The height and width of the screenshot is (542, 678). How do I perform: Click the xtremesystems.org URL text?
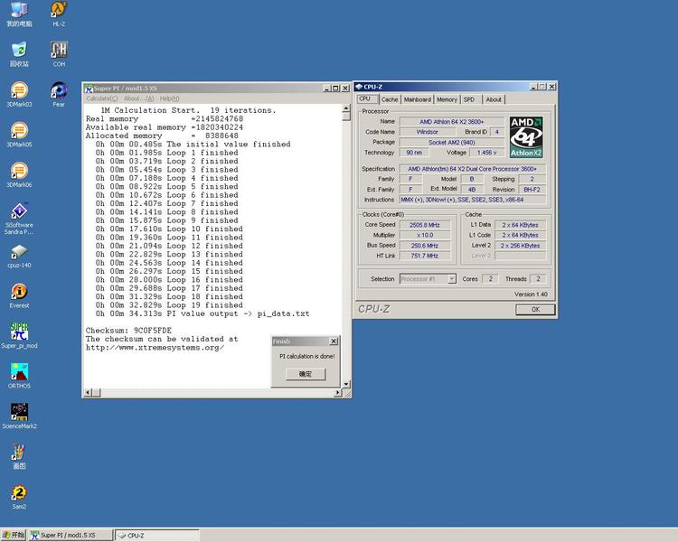pyautogui.click(x=155, y=348)
